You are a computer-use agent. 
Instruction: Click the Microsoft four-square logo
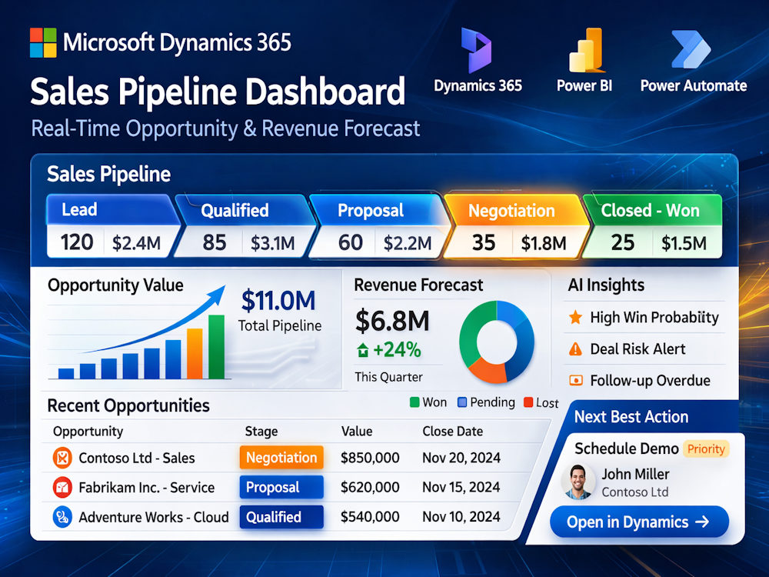[x=43, y=42]
